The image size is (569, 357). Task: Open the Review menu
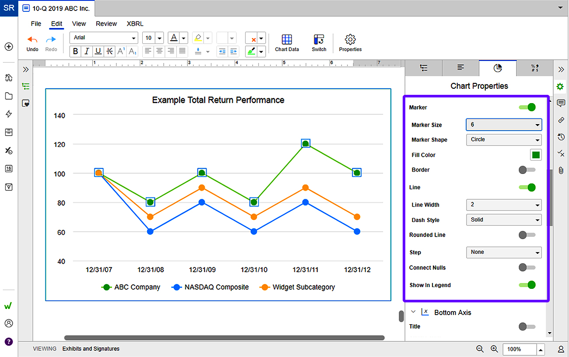106,24
